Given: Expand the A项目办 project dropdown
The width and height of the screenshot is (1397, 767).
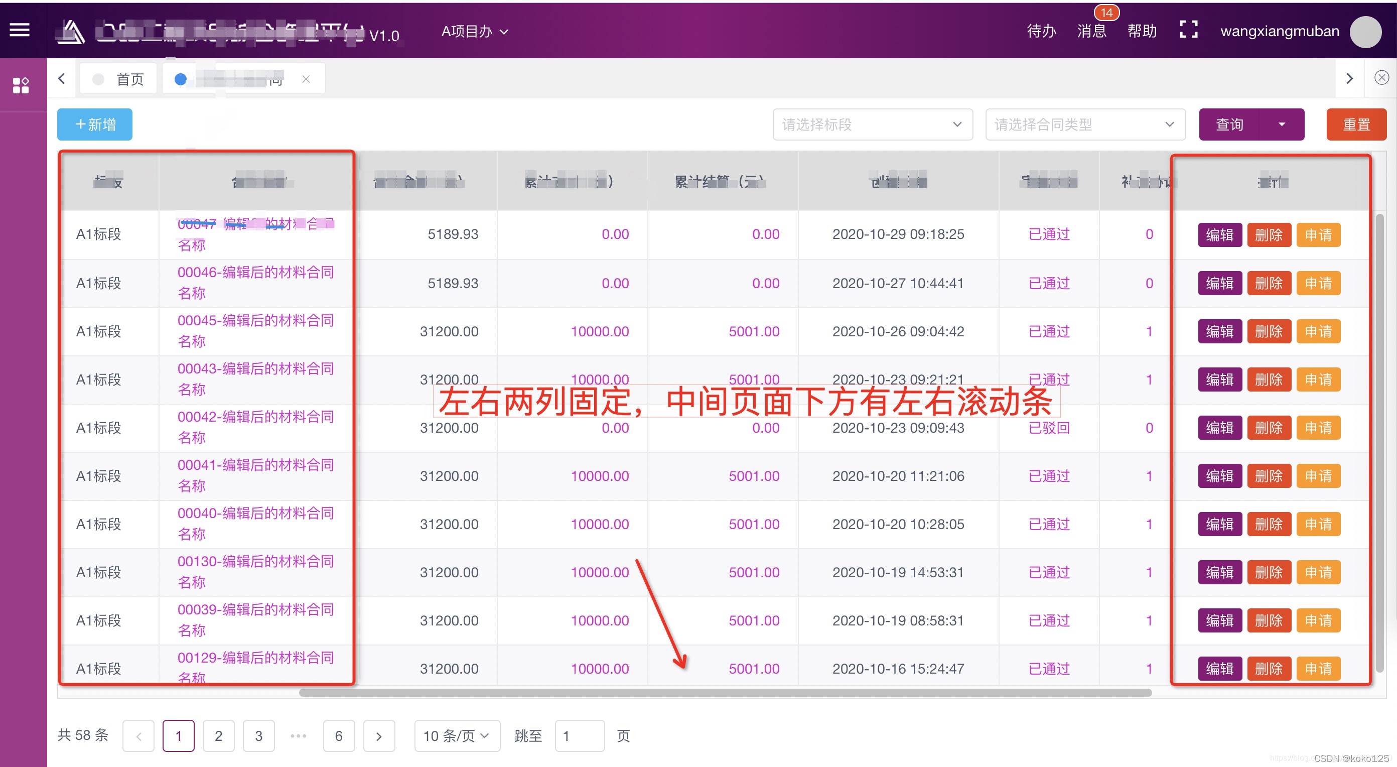Looking at the screenshot, I should pyautogui.click(x=475, y=32).
